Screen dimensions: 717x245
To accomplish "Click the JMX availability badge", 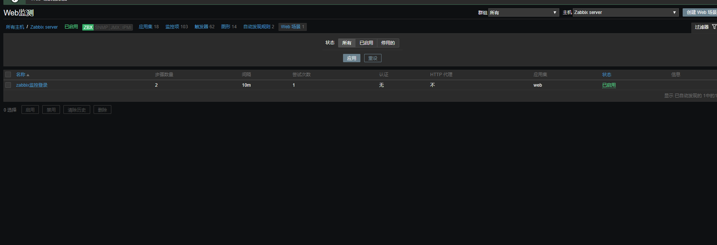I will [x=115, y=27].
